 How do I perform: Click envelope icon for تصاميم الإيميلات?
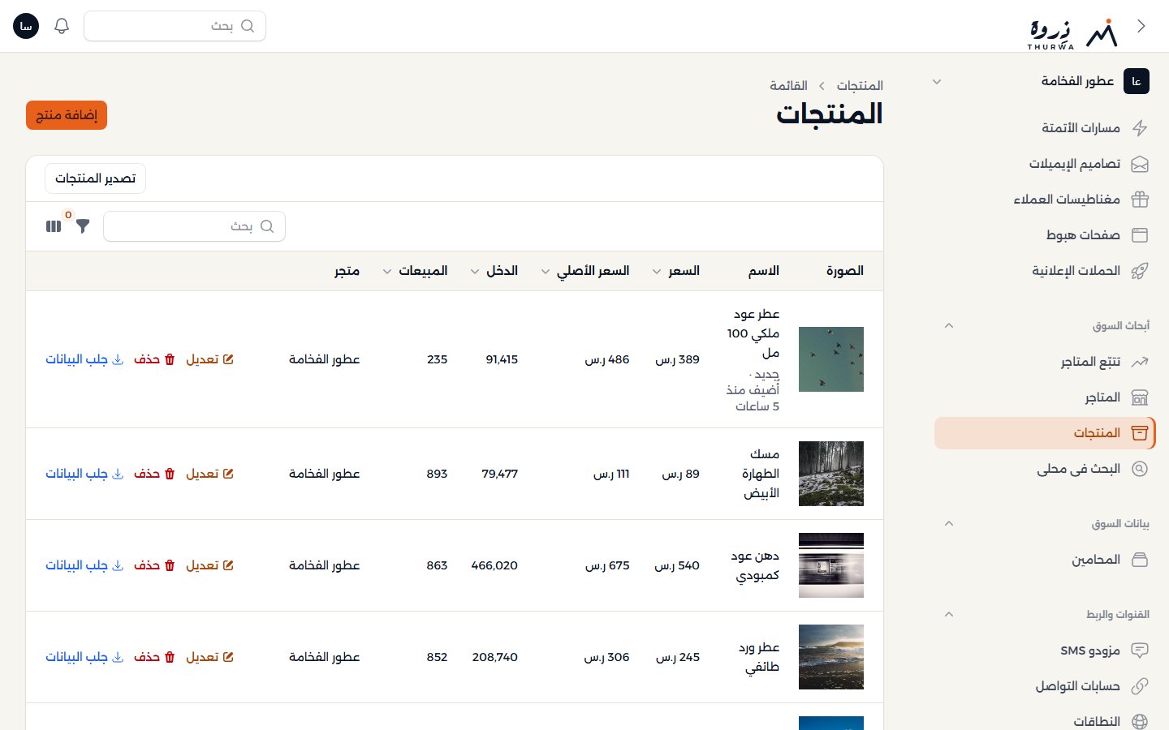[x=1140, y=164]
